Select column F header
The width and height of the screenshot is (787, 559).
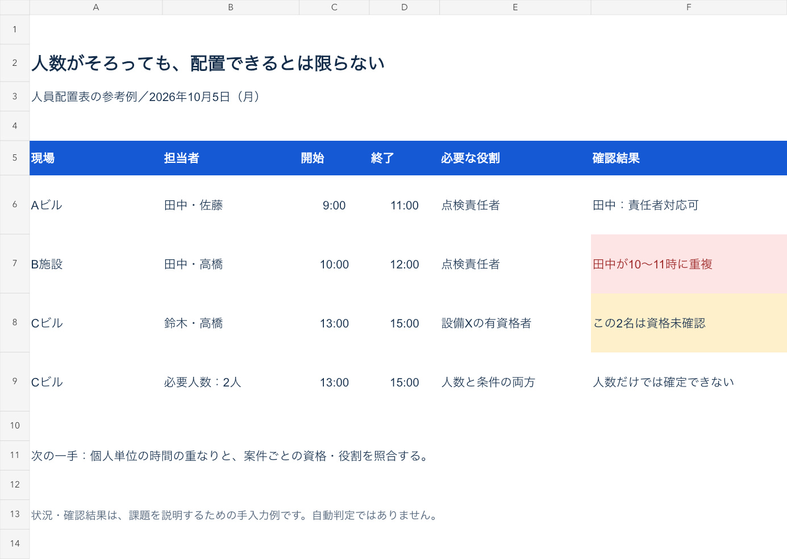[x=689, y=7]
